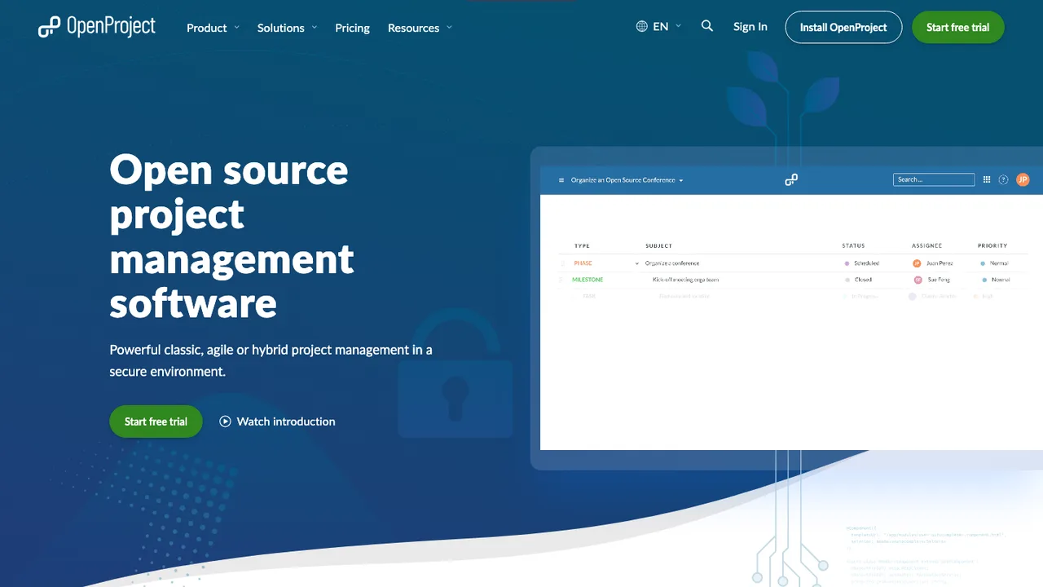Image resolution: width=1043 pixels, height=587 pixels.
Task: Click the Juan Perez avatar
Action: 917,263
